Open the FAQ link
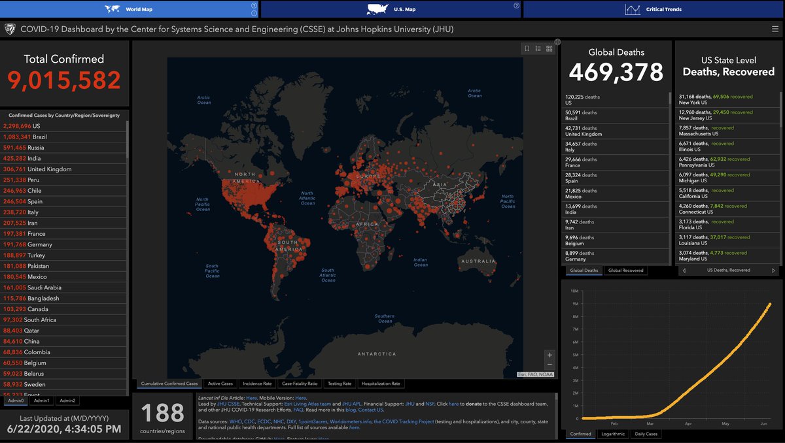The height and width of the screenshot is (443, 785). tap(298, 410)
